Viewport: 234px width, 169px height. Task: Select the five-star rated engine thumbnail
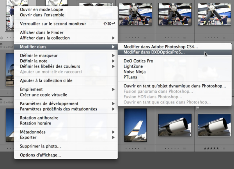pos(214,125)
